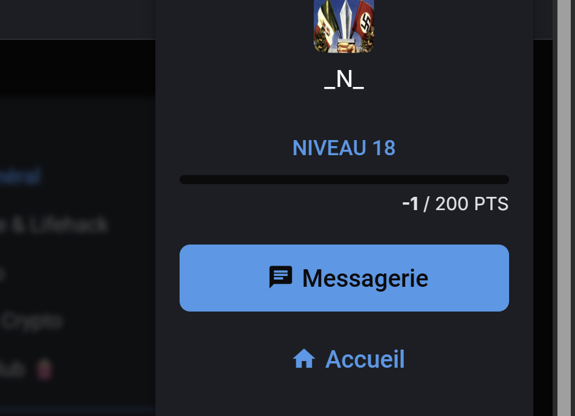Open the blurred Crypto sidebar item
This screenshot has width=575, height=416.
tap(31, 322)
